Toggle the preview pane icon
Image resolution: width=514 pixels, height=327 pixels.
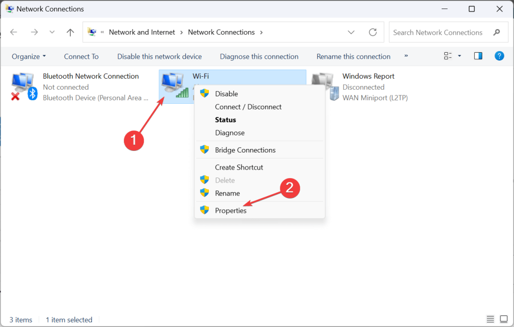tap(478, 56)
